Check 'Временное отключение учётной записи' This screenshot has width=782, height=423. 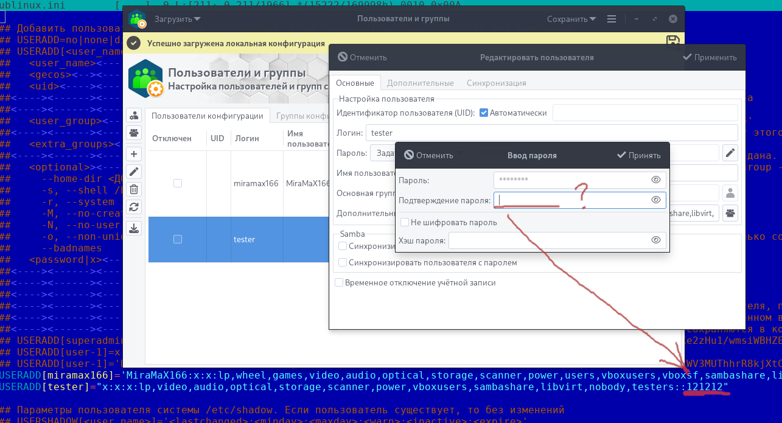click(x=339, y=282)
